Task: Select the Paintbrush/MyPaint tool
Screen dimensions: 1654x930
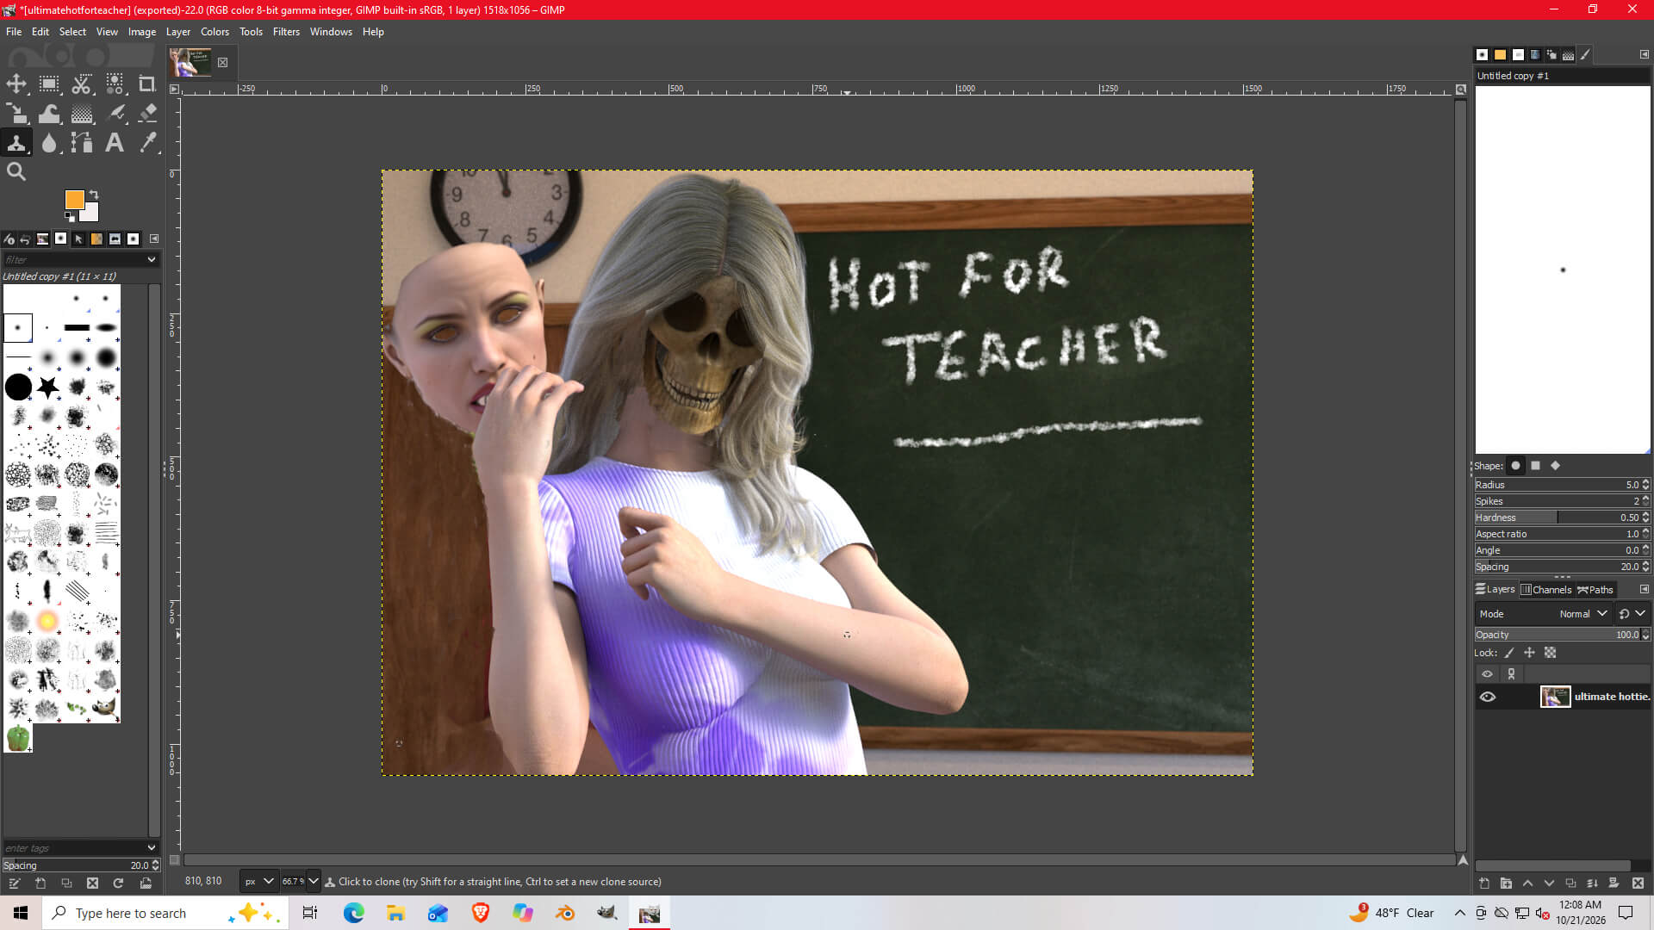Action: (115, 113)
